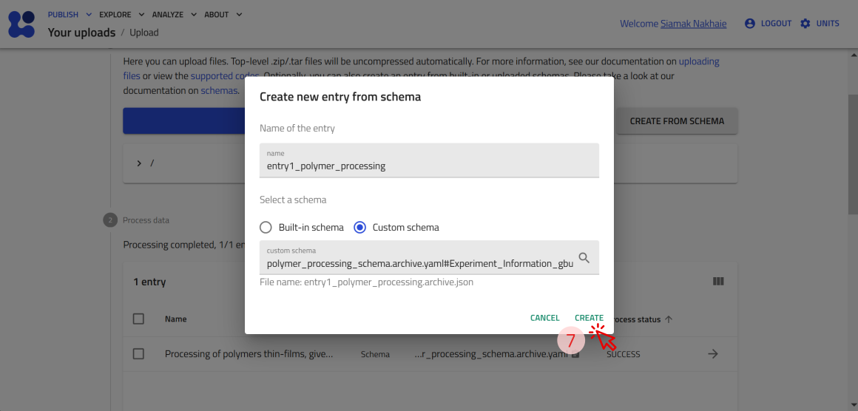Open the uploading files documentation link
This screenshot has height=411, width=858.
tap(699, 61)
